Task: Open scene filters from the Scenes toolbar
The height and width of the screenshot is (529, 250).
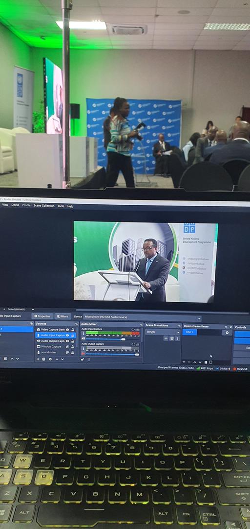Action: 5,359
